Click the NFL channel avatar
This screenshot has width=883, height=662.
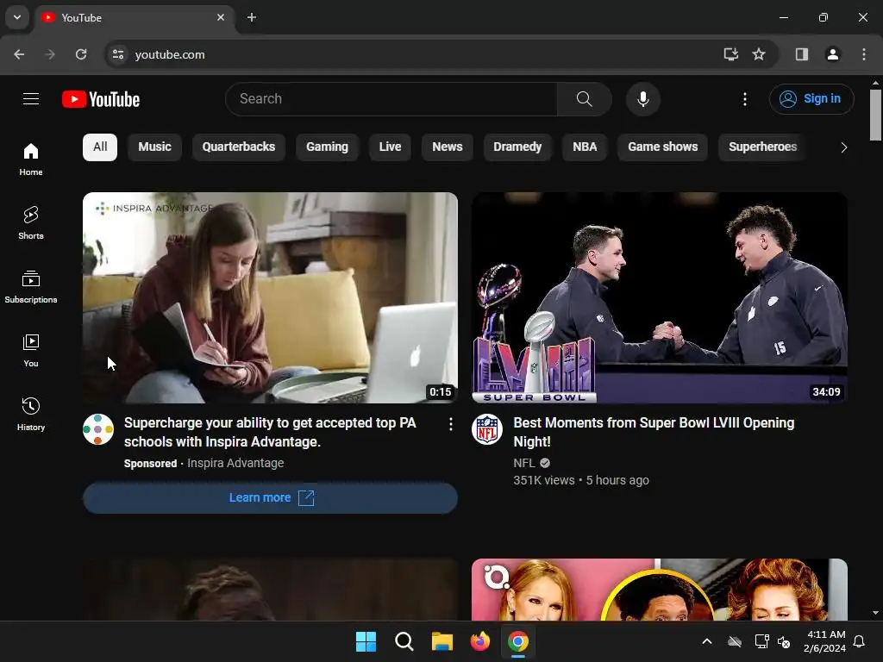tap(486, 429)
